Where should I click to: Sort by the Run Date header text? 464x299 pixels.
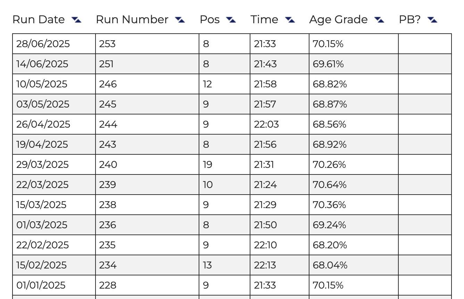39,20
